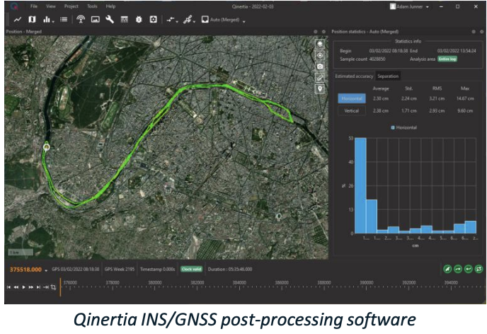Click the second green round arrow button
Screen dimensions: 487x334
[x=458, y=269]
